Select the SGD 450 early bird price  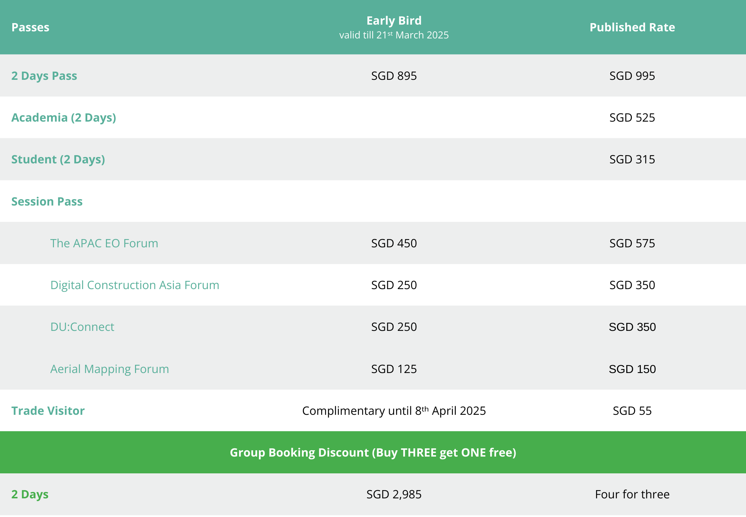(x=394, y=243)
